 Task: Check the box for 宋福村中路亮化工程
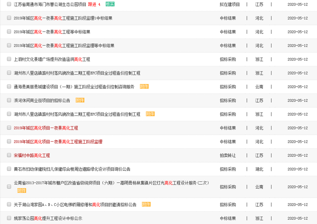(x=9, y=156)
